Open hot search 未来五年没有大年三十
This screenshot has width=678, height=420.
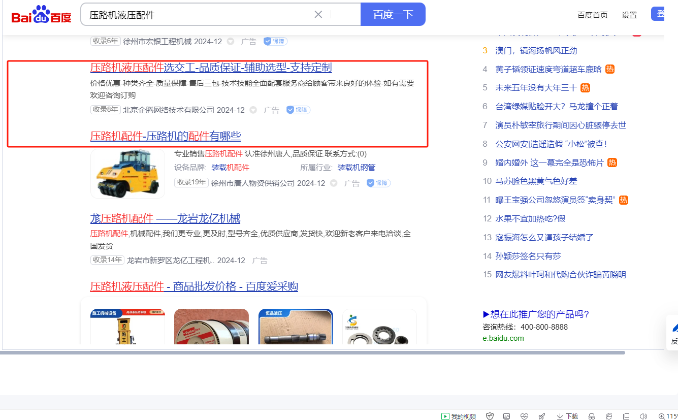[x=536, y=88]
